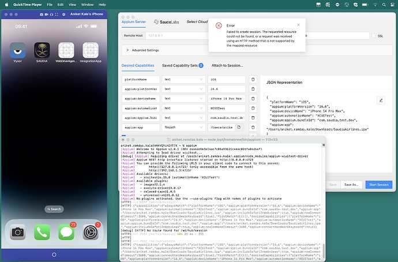Edit bundleId value com.saudia.test.dev
Image resolution: width=398 pixels, height=262 pixels.
pos(227,118)
